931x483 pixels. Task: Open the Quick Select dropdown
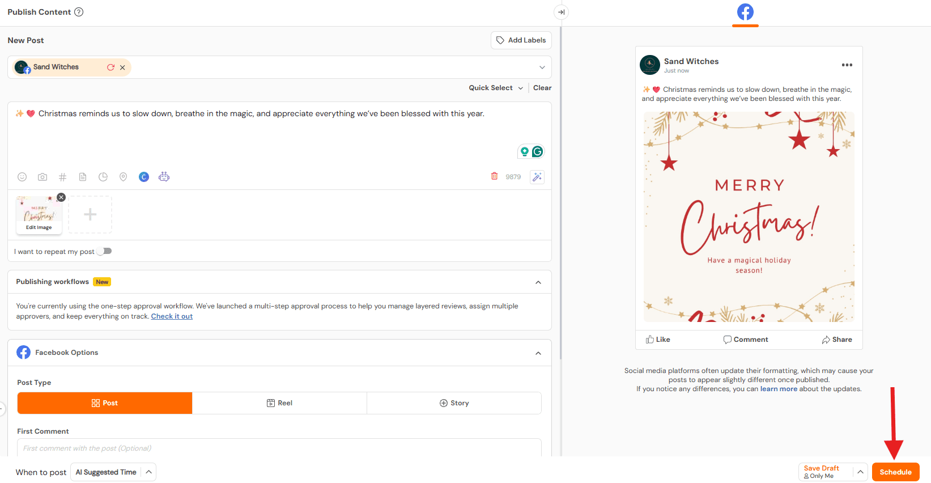click(x=496, y=88)
